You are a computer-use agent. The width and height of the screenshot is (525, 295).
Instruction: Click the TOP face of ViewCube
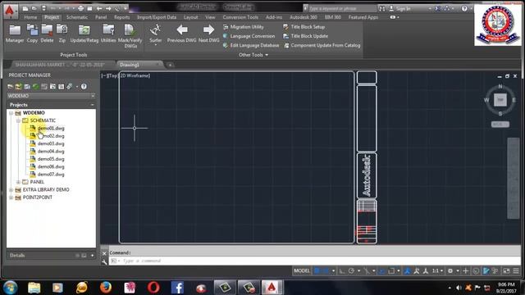coord(500,100)
